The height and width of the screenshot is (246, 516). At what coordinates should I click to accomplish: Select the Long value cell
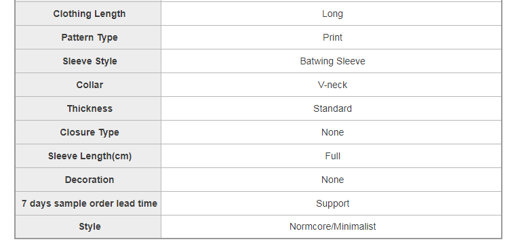click(331, 14)
